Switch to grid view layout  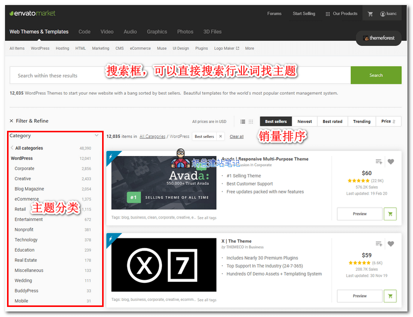(x=250, y=121)
